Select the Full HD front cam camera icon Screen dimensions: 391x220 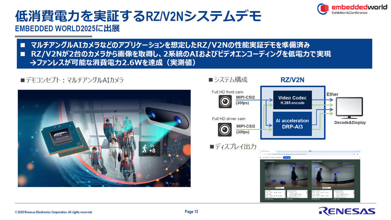click(x=225, y=102)
